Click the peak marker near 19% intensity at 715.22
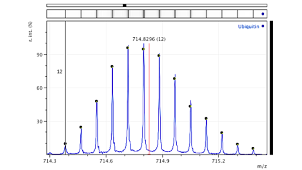This screenshot has width=302, height=170. click(x=222, y=133)
